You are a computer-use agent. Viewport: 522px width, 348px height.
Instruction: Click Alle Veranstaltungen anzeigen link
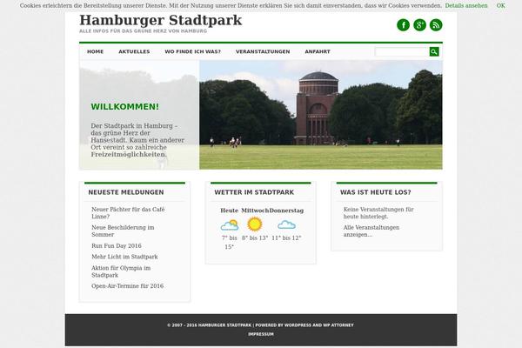click(371, 231)
